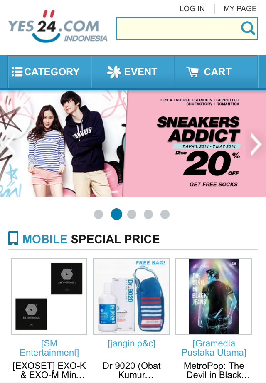Open the Sneakers Addict promo banner
The height and width of the screenshot is (383, 266).
point(133,143)
